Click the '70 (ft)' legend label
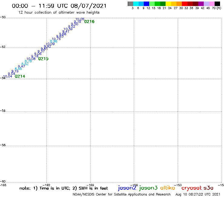The height and width of the screenshot is (197, 224). pos(216,8)
